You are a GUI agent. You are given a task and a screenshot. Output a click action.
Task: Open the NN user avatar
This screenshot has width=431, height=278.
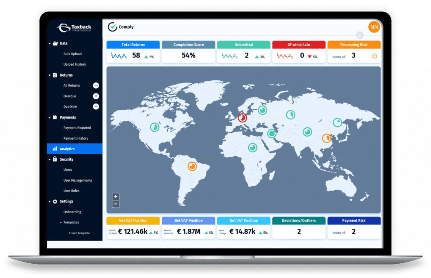tap(374, 27)
